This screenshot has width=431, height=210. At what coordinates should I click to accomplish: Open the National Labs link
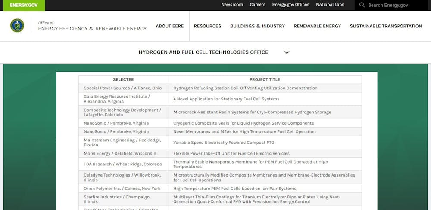pyautogui.click(x=330, y=5)
